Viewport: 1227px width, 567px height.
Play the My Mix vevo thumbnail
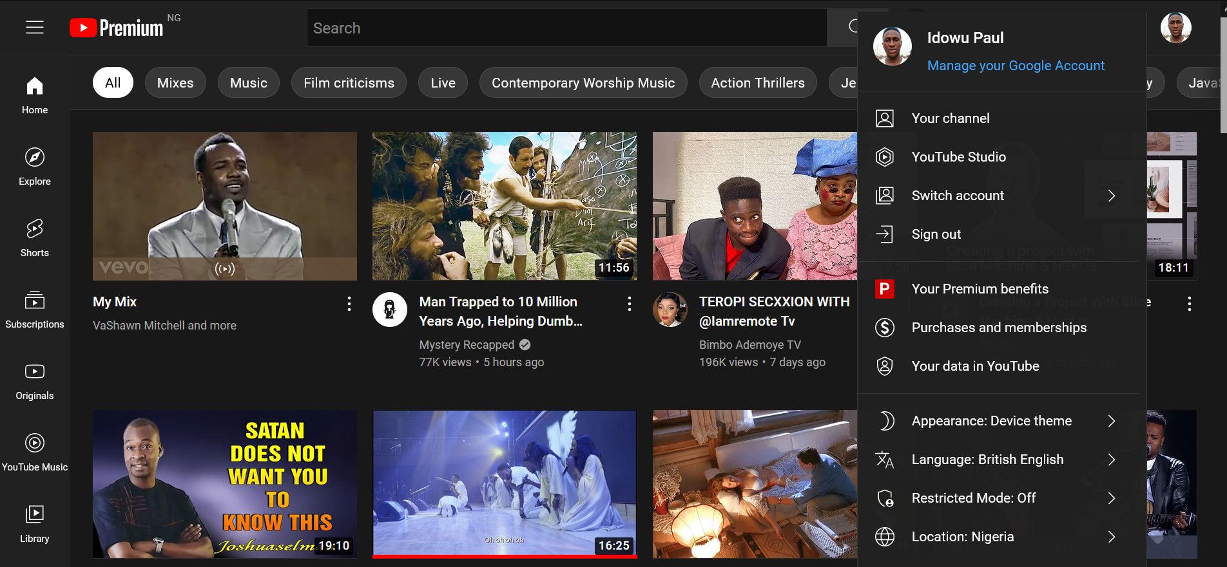pyautogui.click(x=225, y=206)
